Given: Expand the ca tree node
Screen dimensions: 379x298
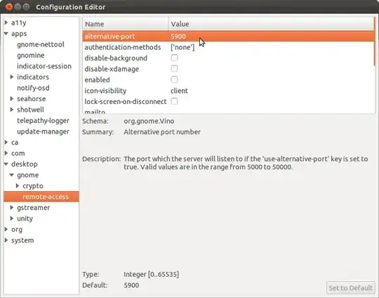Looking at the screenshot, I should (6, 143).
